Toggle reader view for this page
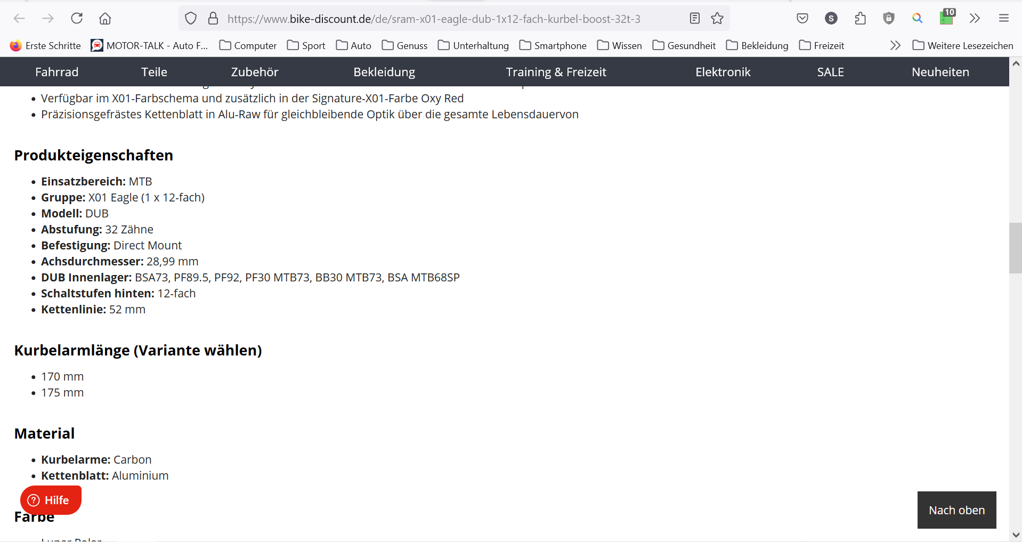The width and height of the screenshot is (1022, 542). coord(695,19)
